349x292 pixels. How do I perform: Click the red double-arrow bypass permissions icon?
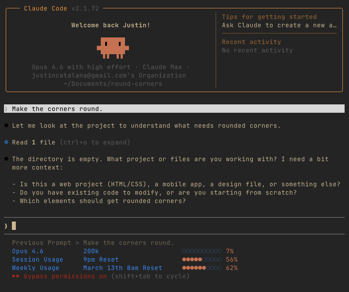16,276
